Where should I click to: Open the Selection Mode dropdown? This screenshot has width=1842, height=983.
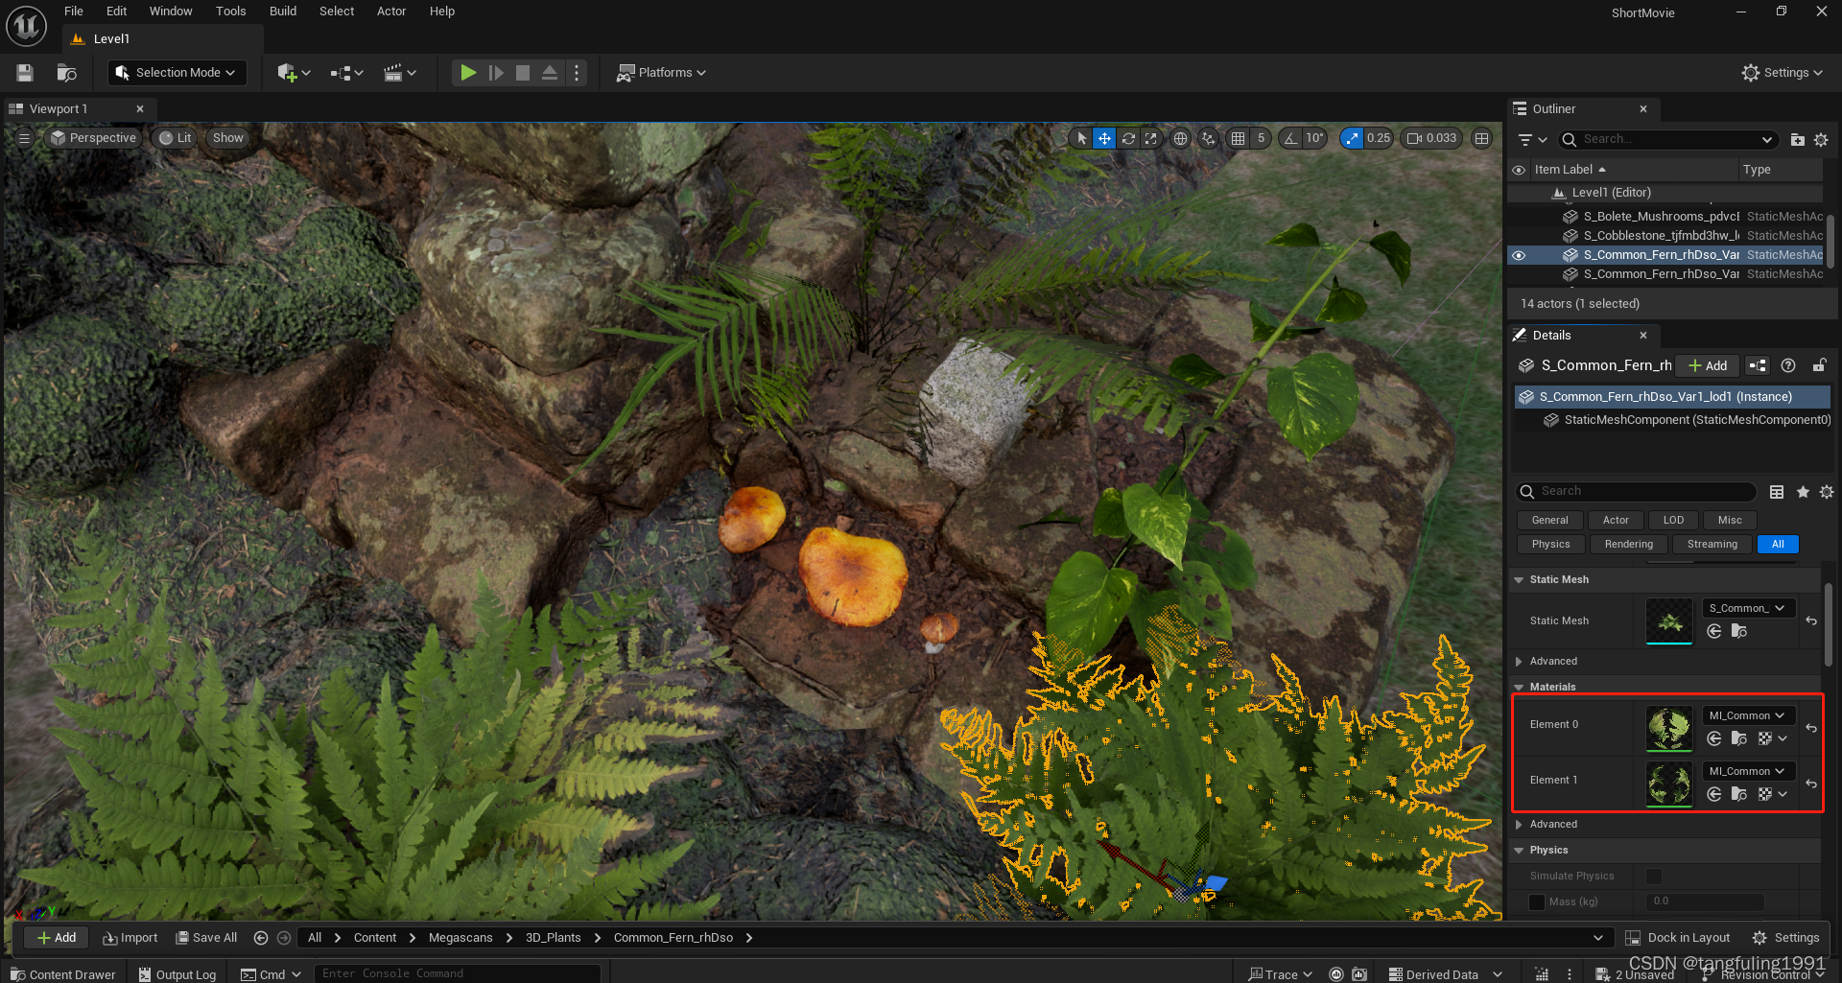point(177,73)
